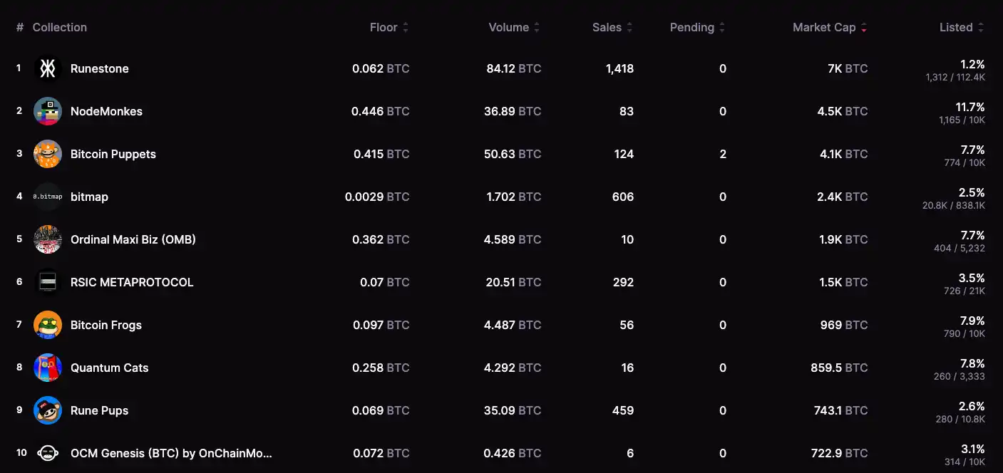Click the bitmap collection logo
Viewport: 1003px width, 473px height.
click(48, 197)
